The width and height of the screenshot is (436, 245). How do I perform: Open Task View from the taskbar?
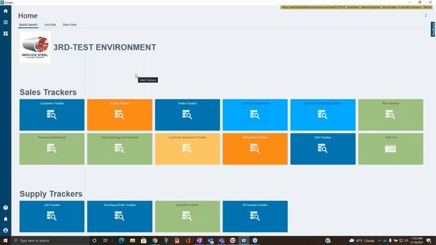106,240
